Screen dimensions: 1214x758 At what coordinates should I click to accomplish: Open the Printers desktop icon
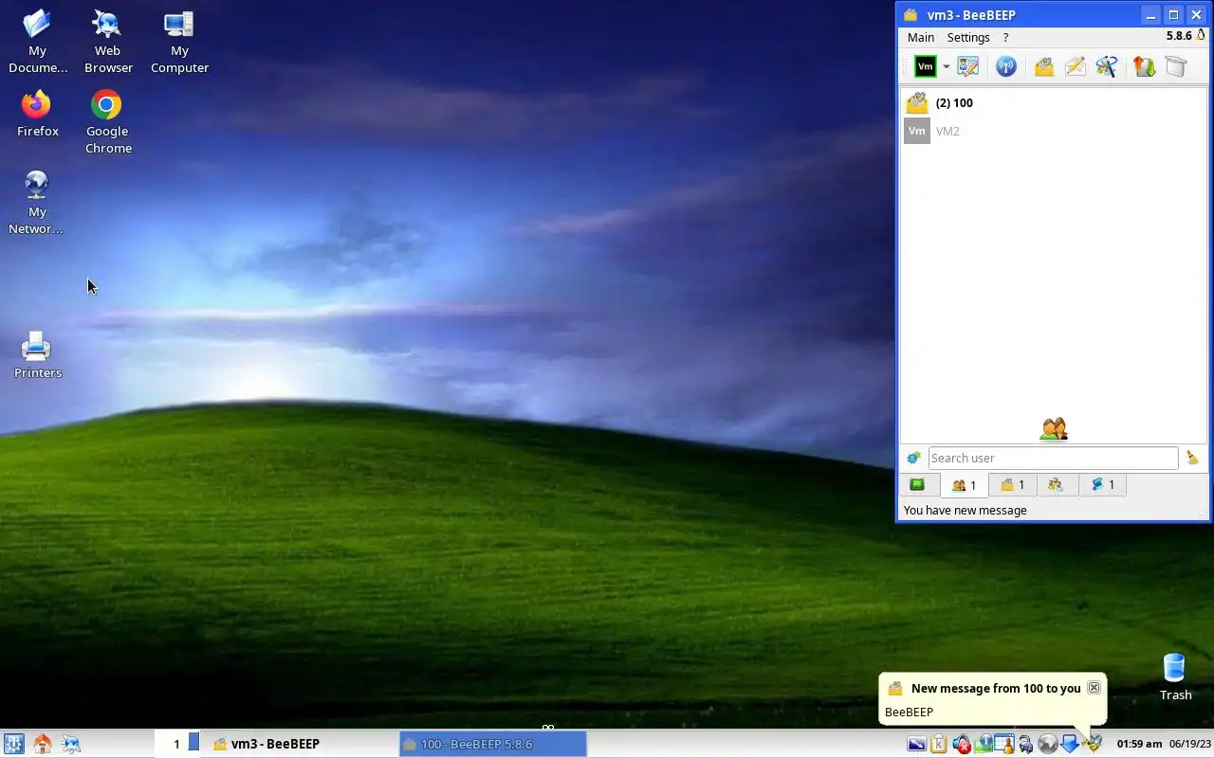tap(38, 355)
